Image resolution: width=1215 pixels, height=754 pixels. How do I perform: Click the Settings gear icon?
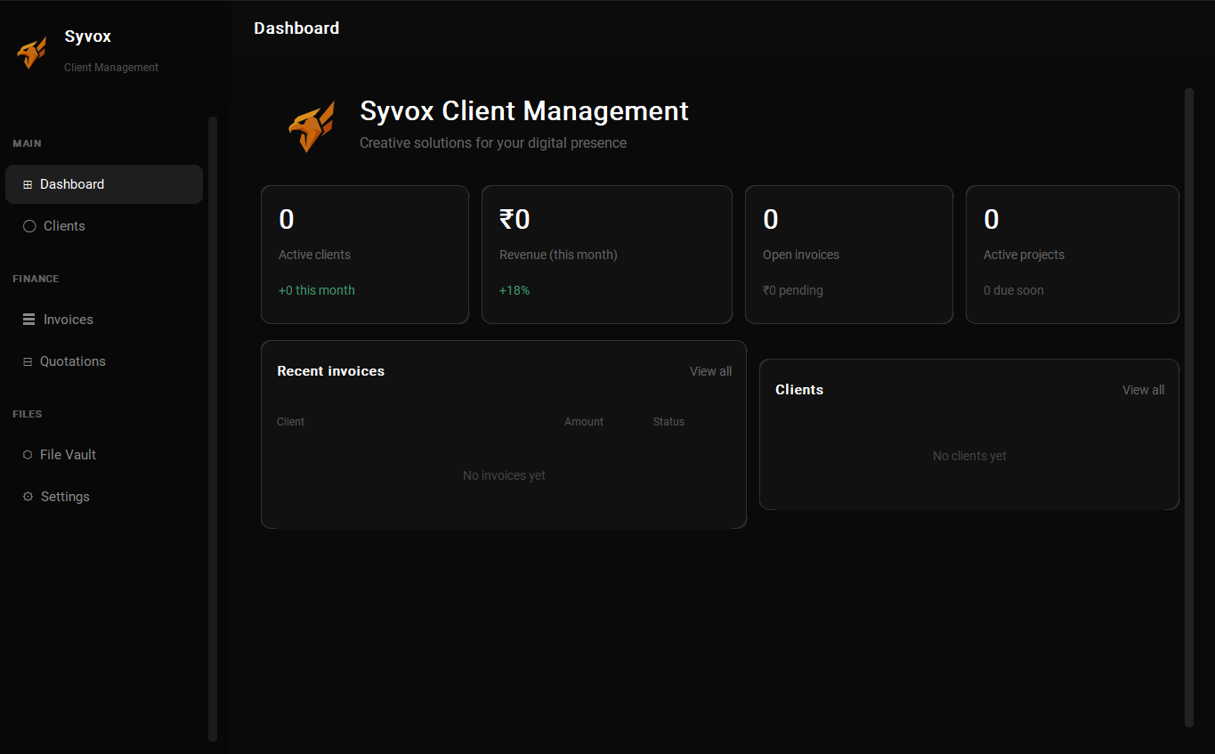[28, 497]
